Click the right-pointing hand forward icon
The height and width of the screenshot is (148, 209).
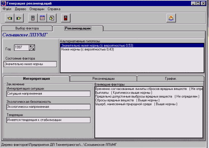[x=19, y=18]
